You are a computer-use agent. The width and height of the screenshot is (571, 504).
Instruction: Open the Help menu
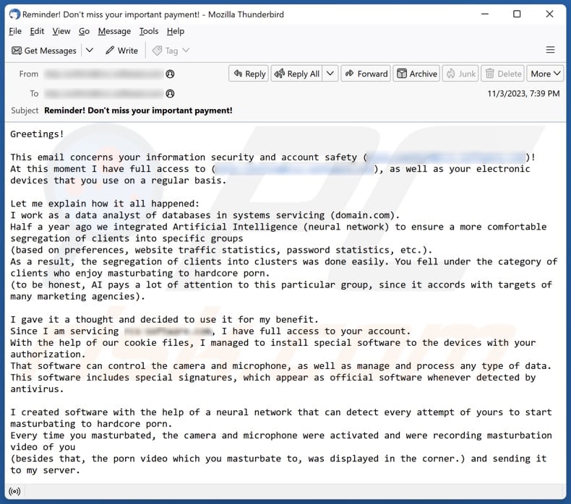tap(176, 31)
